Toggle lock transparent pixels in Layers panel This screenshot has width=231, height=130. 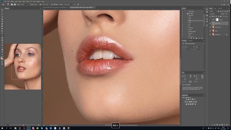click(x=213, y=16)
